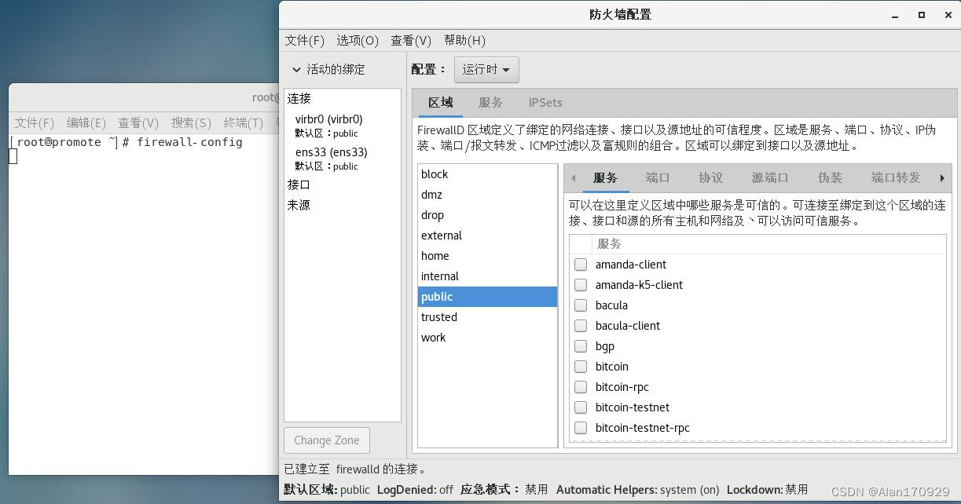Open the 帮助(H) menu

click(x=464, y=40)
